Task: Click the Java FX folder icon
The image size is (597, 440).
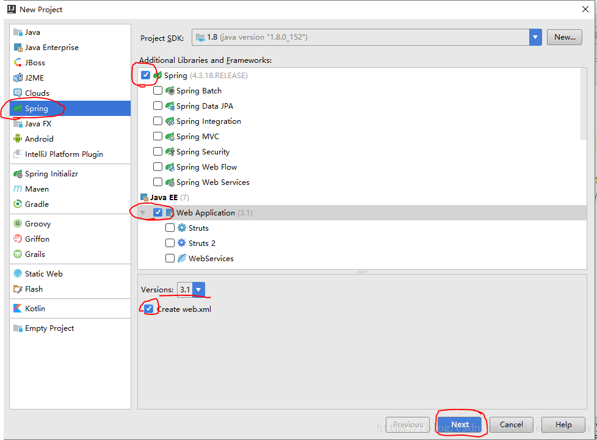Action: click(18, 124)
